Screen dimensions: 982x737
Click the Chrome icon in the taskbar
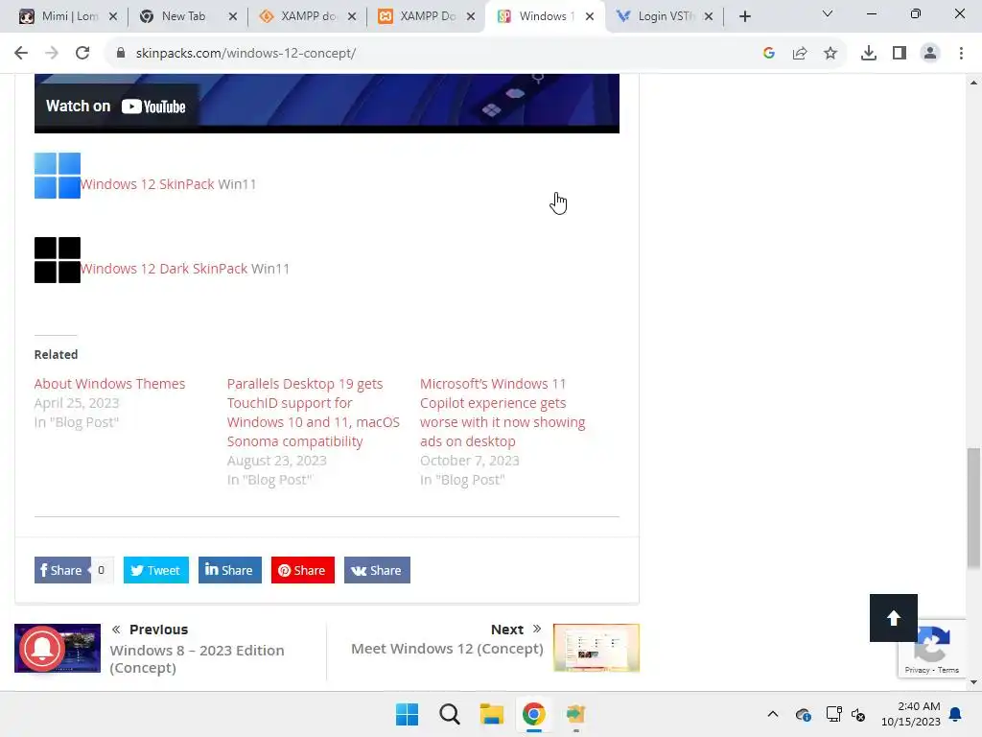click(x=533, y=714)
